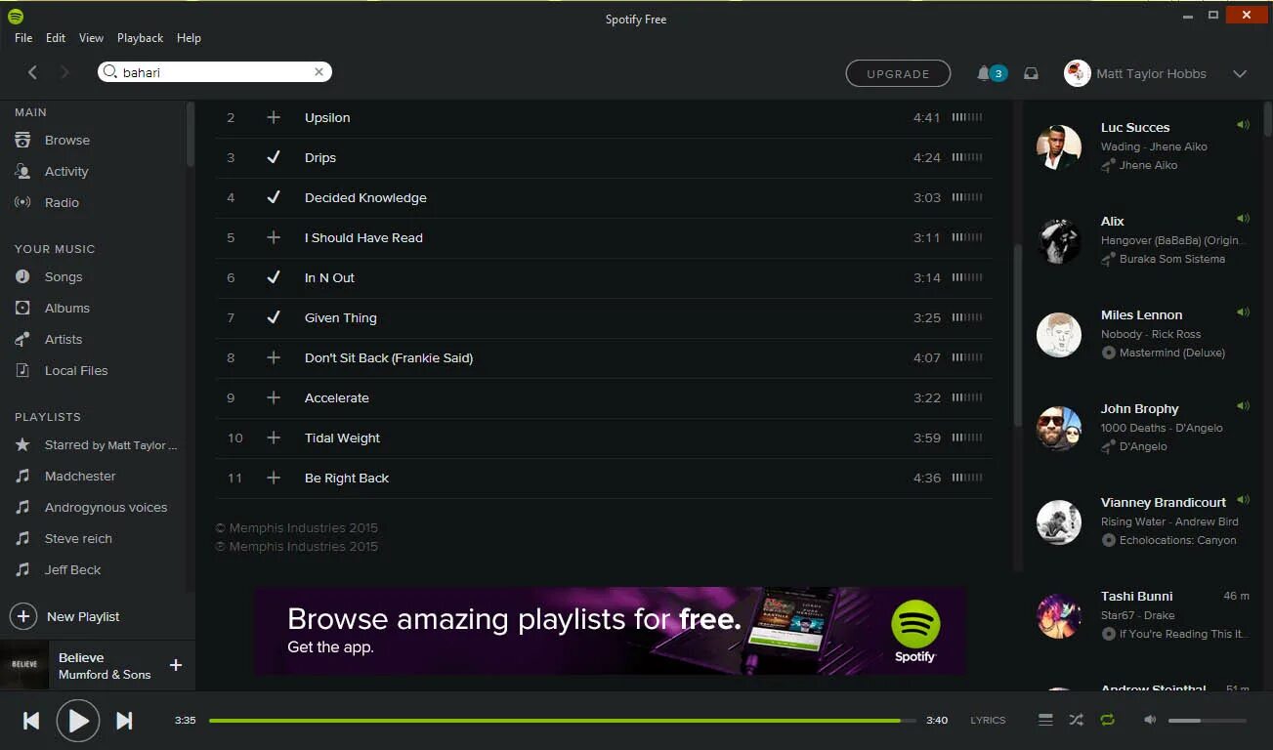
Task: Add Don't Sit Back (Frankie Said)
Action: point(274,357)
